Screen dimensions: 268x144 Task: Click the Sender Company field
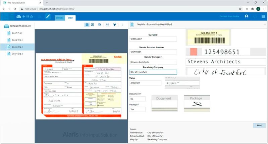[153, 62]
